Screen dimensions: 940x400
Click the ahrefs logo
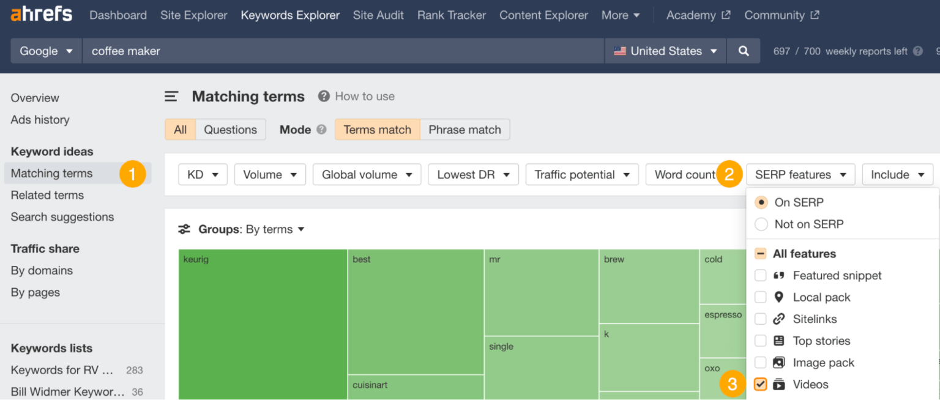(x=40, y=15)
